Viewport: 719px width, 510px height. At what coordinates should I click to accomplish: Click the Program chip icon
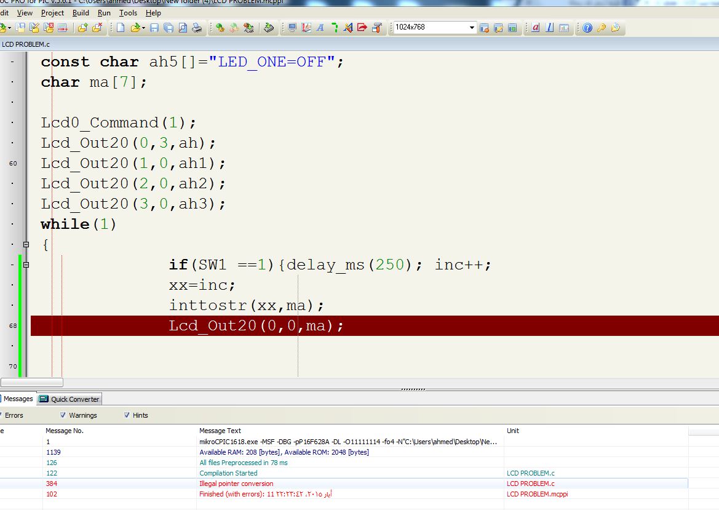[x=269, y=28]
